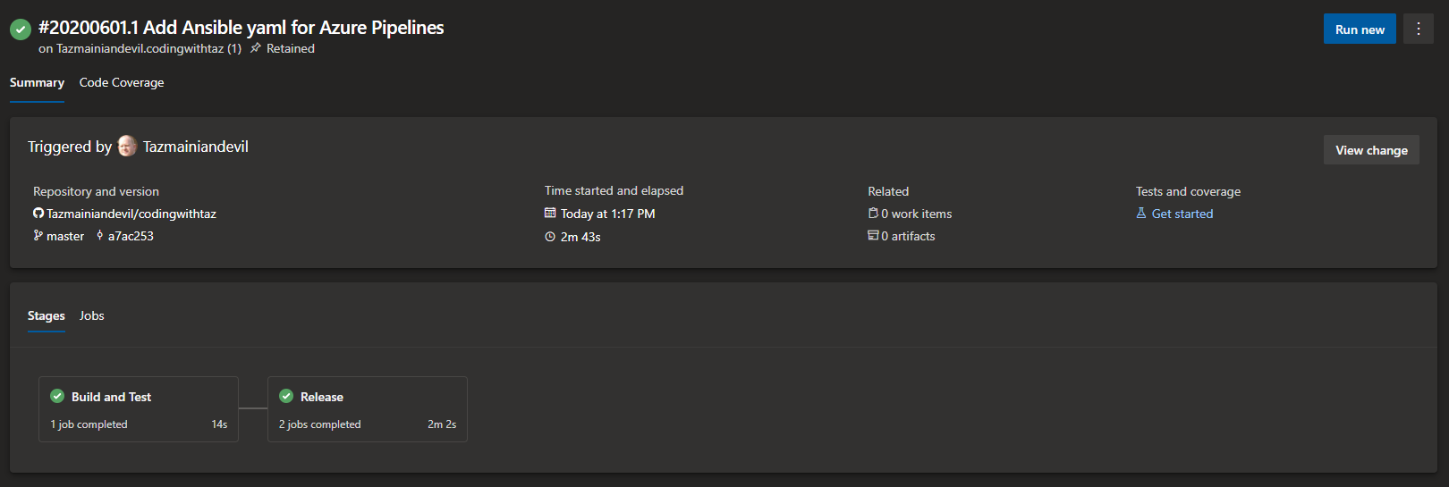Switch to the Jobs tab
Image resolution: width=1449 pixels, height=487 pixels.
click(91, 315)
